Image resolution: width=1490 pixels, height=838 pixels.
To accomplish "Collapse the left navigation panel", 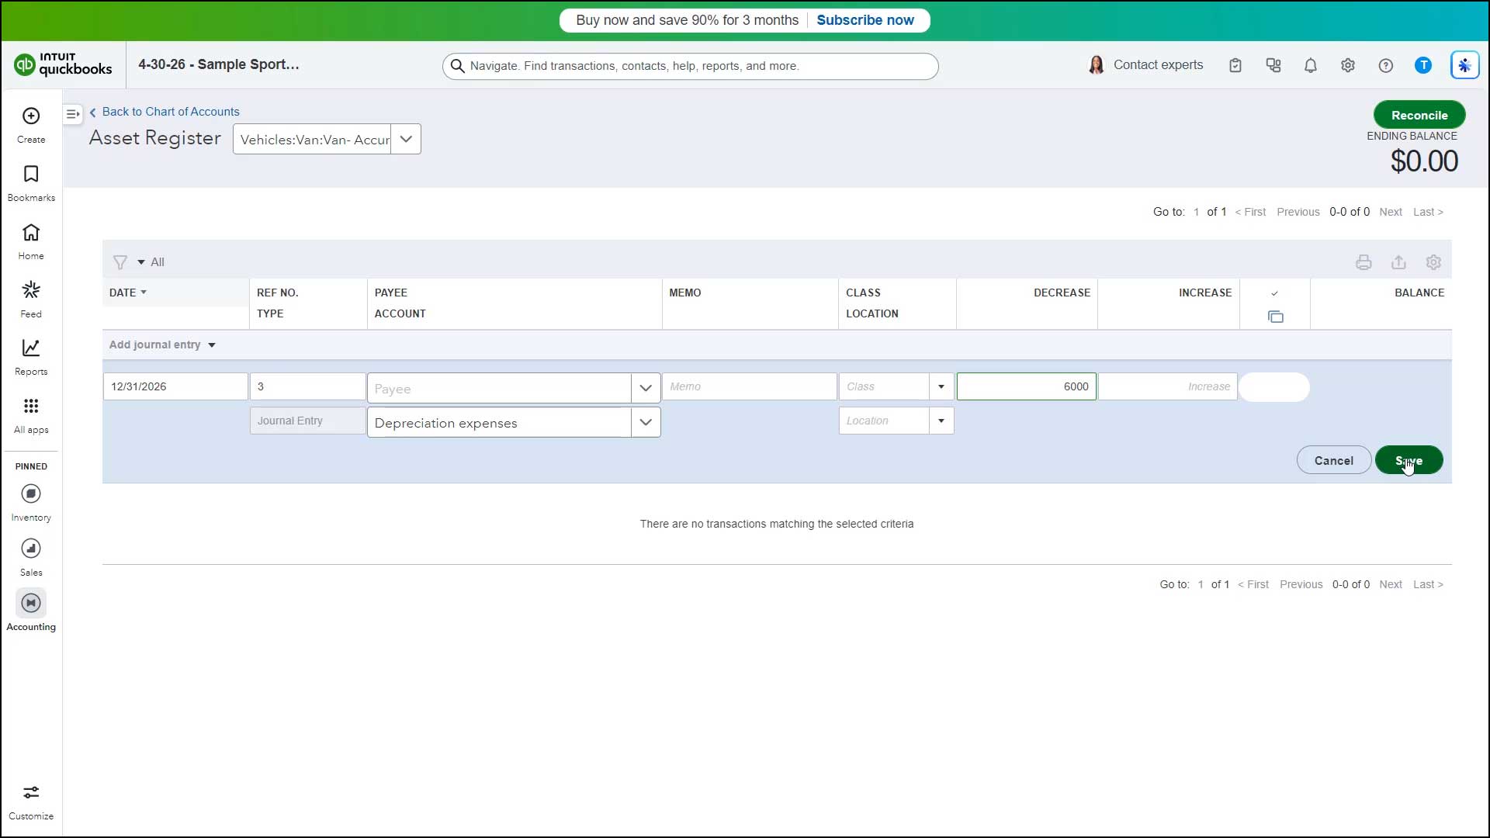I will 72,114.
